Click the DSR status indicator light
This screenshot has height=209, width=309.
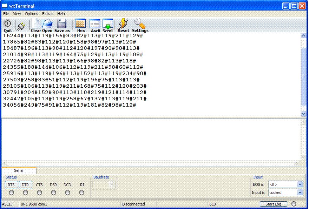[53, 193]
